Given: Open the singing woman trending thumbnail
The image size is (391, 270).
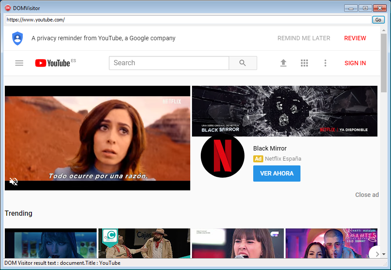Looking at the screenshot, I should point(238,243).
